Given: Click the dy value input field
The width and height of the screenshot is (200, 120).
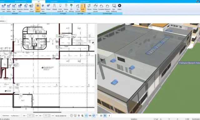Looking at the screenshot, I should [x=46, y=116].
